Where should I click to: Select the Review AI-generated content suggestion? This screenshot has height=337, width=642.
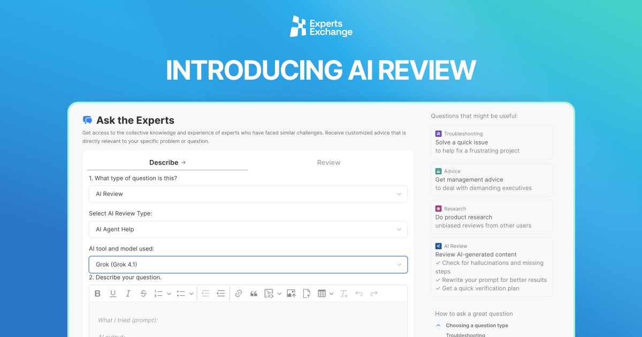coord(491,267)
